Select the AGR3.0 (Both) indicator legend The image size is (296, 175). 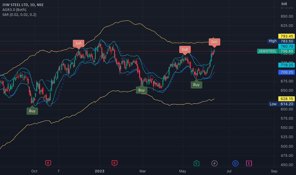[x=14, y=10]
